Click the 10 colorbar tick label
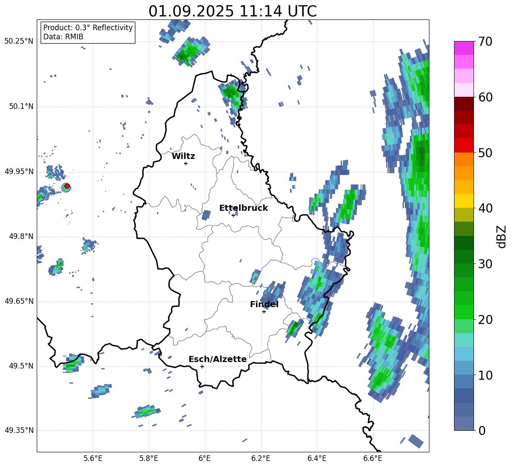This screenshot has width=512, height=467. 485,375
